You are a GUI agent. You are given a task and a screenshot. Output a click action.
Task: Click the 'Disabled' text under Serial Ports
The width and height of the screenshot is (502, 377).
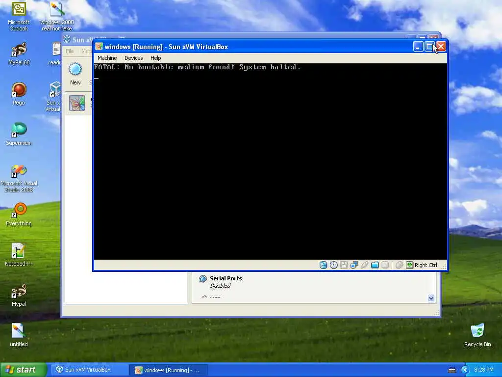pyautogui.click(x=220, y=286)
